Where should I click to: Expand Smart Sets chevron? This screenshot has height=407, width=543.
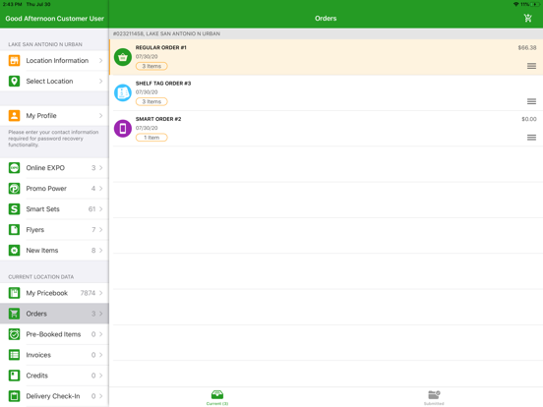[x=100, y=209]
